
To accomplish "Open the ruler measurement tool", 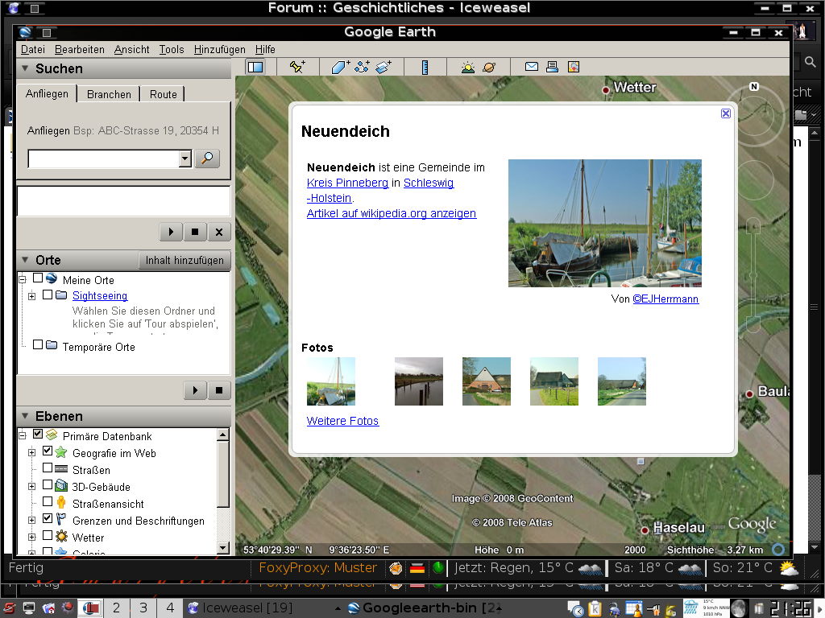I will (425, 68).
